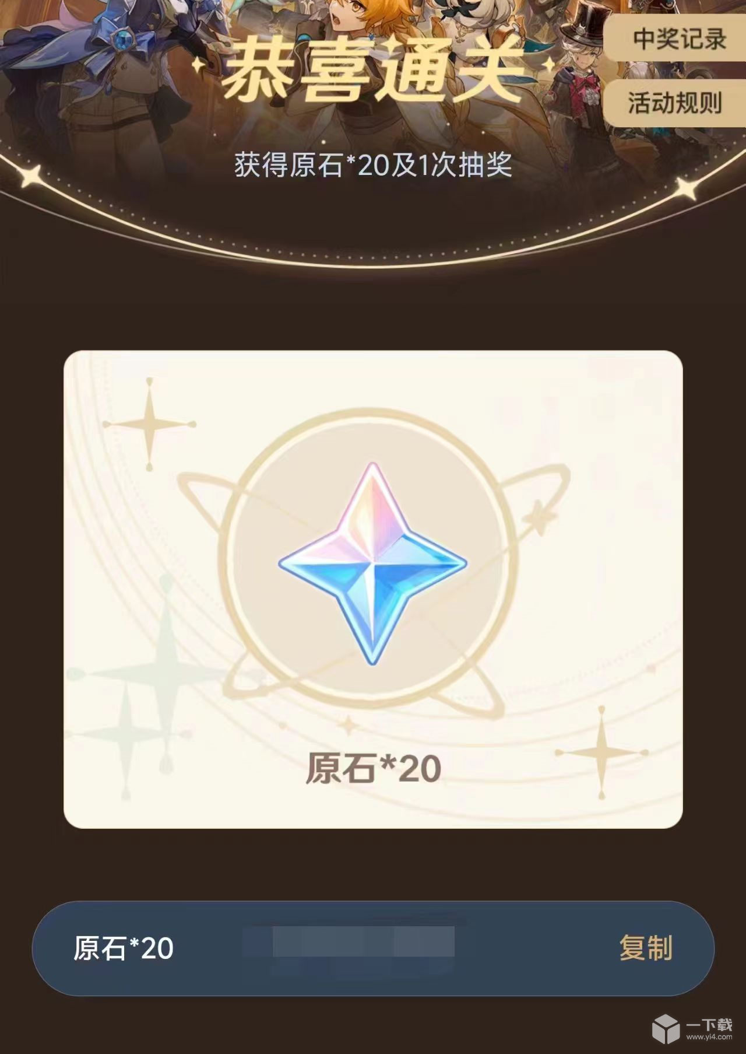Click the 原石*20 text in bottom bar
The height and width of the screenshot is (1054, 746).
point(124,948)
